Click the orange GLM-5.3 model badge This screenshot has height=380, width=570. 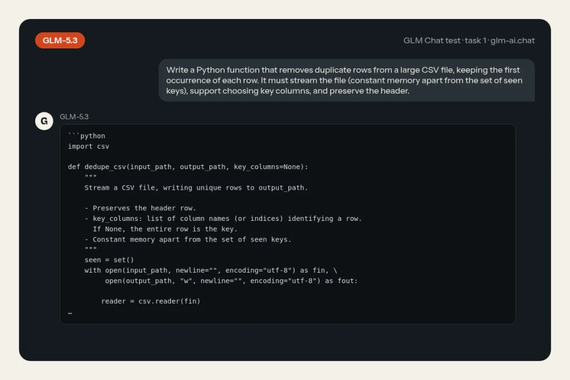[60, 40]
